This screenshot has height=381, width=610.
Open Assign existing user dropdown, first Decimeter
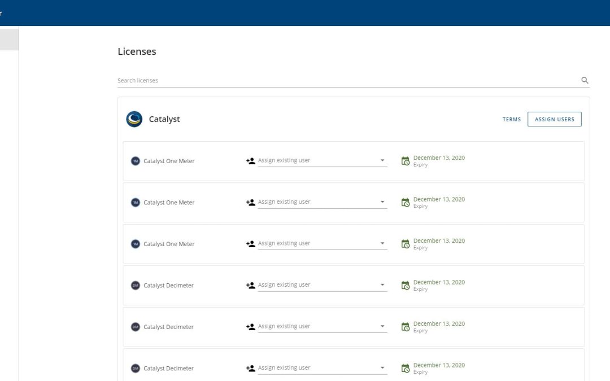point(323,284)
